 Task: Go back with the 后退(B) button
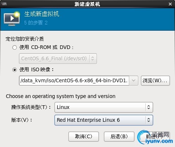[119, 136]
